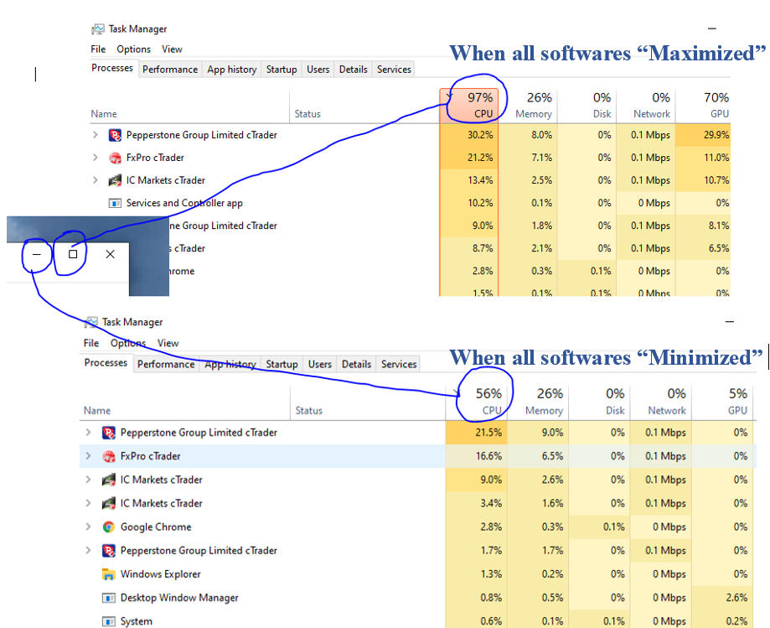Screen dimensions: 770x628
Task: Click the FxPro cTrader icon in the upper Task Manager
Action: (115, 158)
